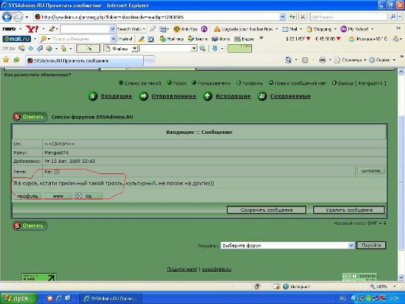This screenshot has height=304, width=405.
Task: Expand the search provider options arrow
Action: [x=400, y=17]
